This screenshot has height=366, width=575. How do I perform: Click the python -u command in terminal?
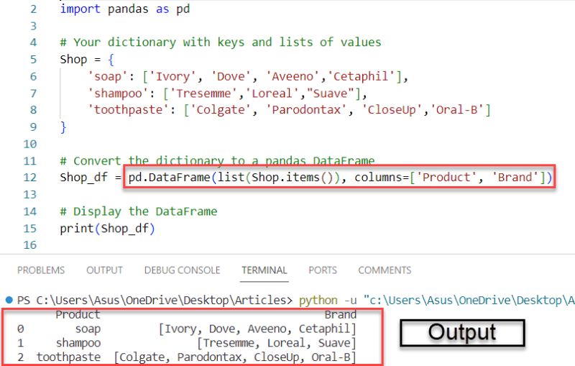(328, 301)
